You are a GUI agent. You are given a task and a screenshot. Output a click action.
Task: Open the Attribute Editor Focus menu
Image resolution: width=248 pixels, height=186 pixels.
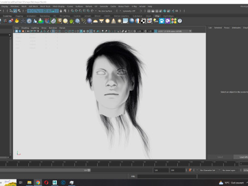(x=227, y=28)
